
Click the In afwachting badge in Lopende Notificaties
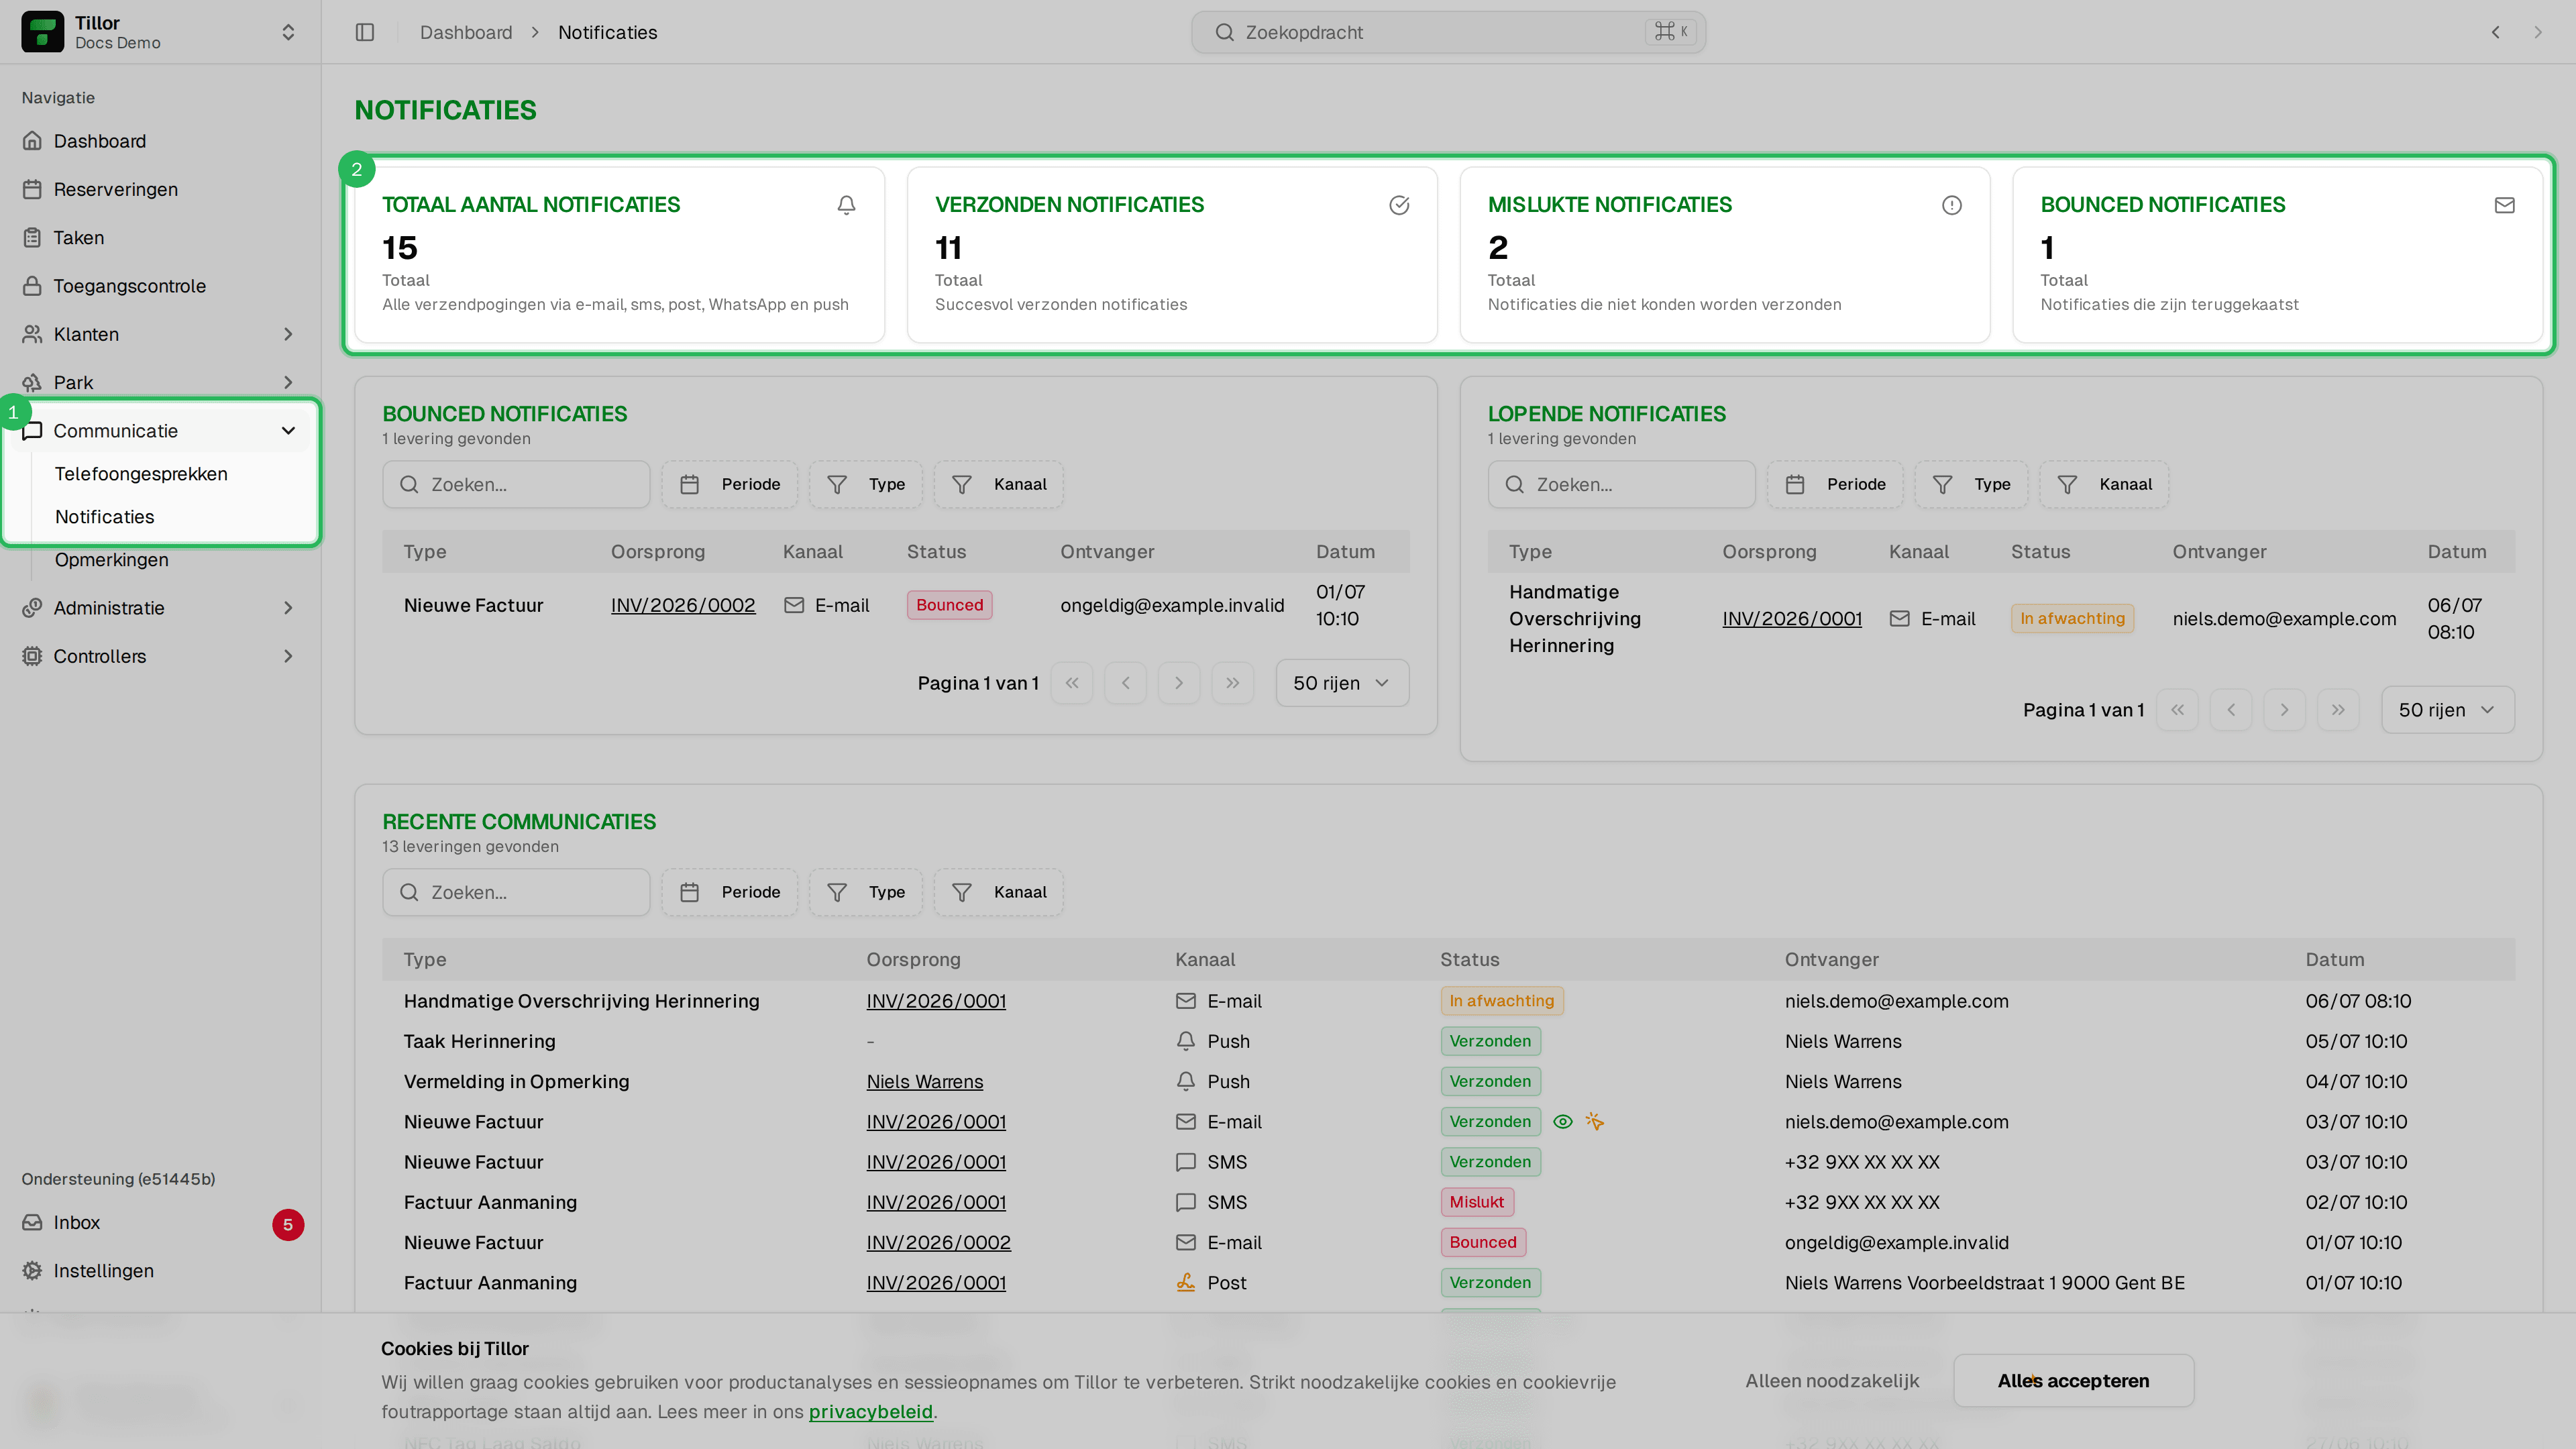2072,619
